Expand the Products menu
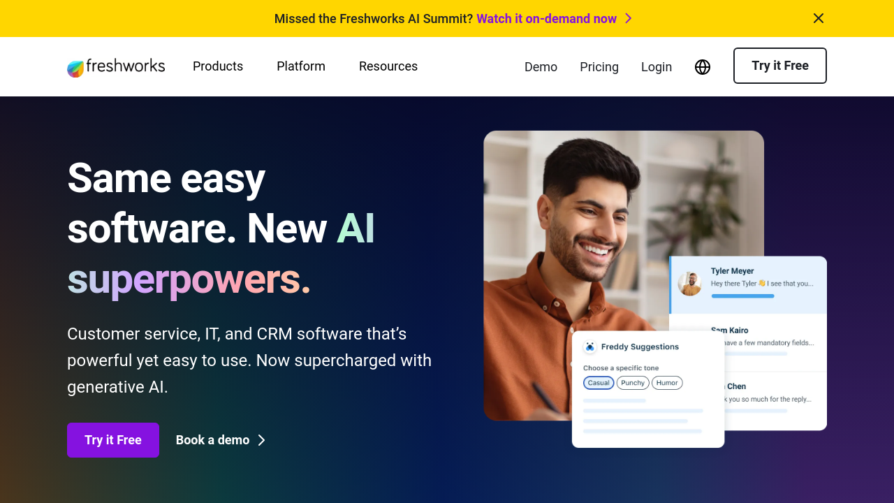Screen dimensions: 894x503 click(218, 66)
